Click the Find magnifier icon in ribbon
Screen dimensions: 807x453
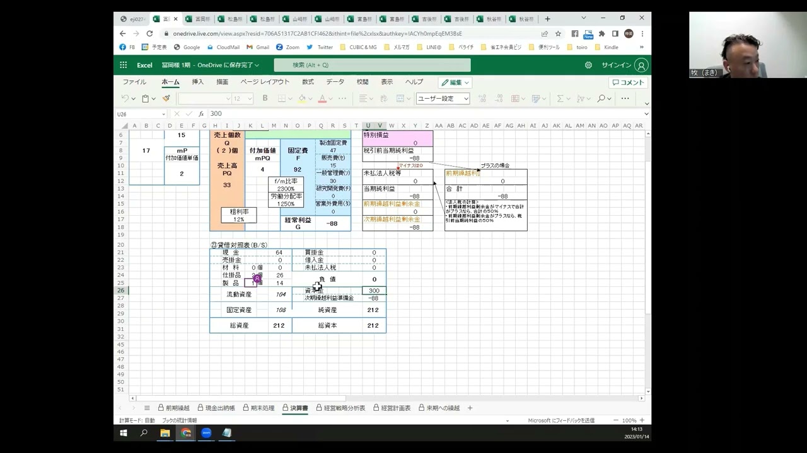[x=601, y=98]
